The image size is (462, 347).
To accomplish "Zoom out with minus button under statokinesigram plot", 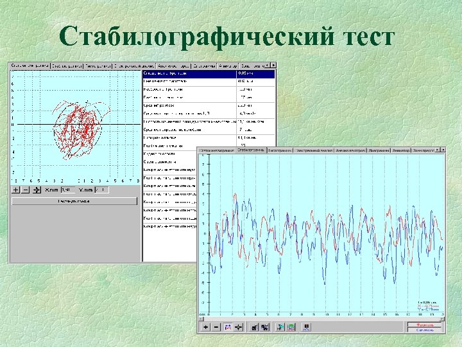I will (26, 190).
